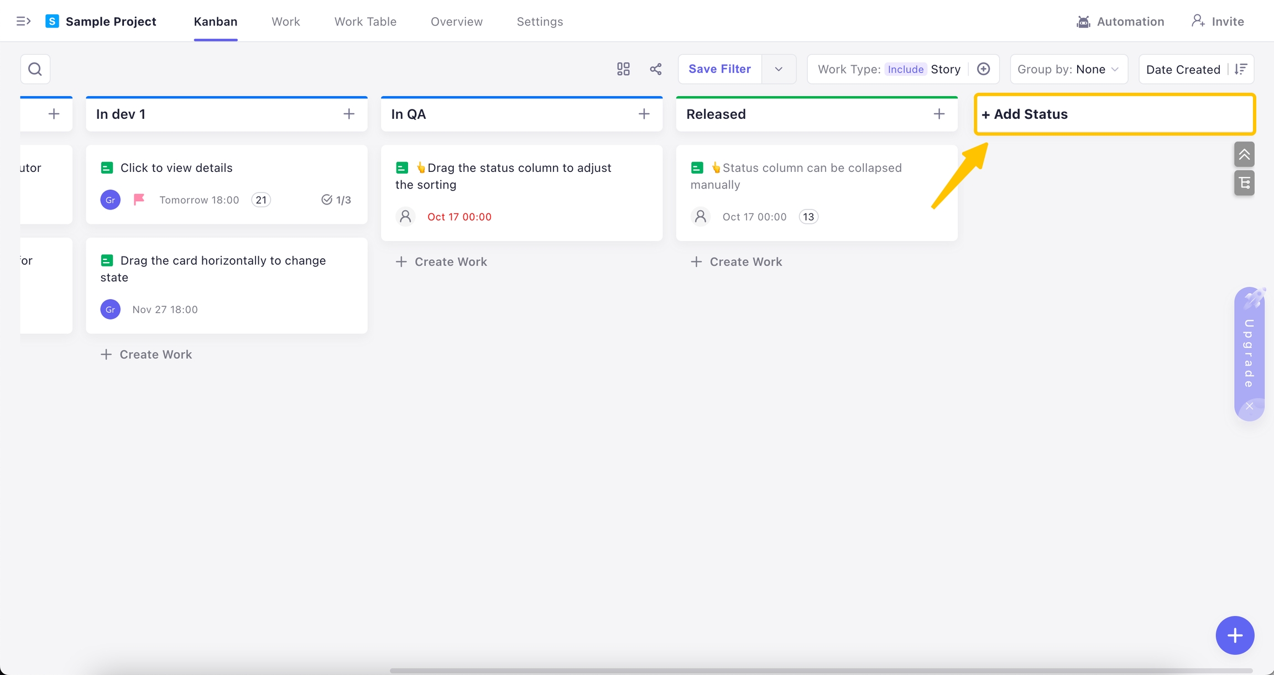Open the Overview tab
1274x675 pixels.
pyautogui.click(x=456, y=22)
